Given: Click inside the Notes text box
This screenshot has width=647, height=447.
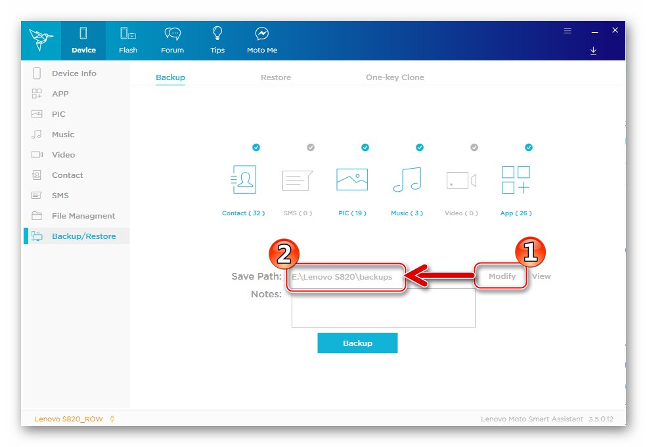Looking at the screenshot, I should (384, 308).
